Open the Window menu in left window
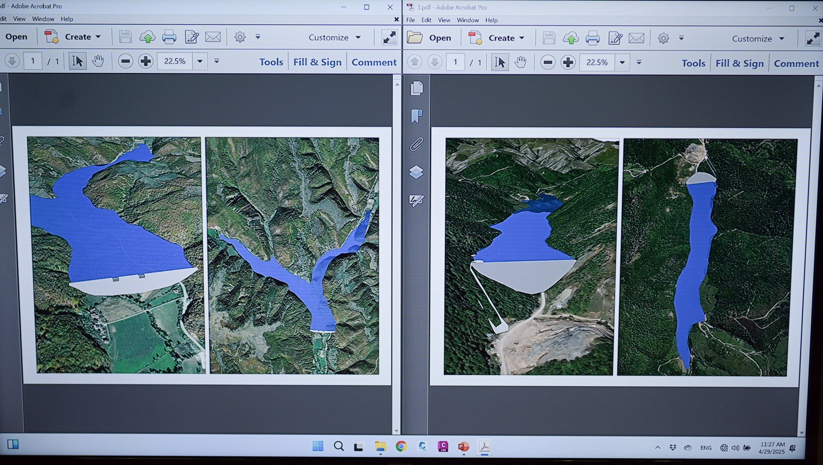823x465 pixels. coord(43,19)
